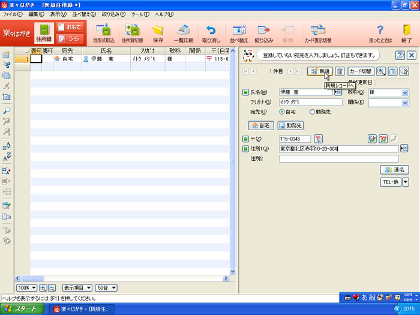Open 困ったときは help icon

[380, 33]
